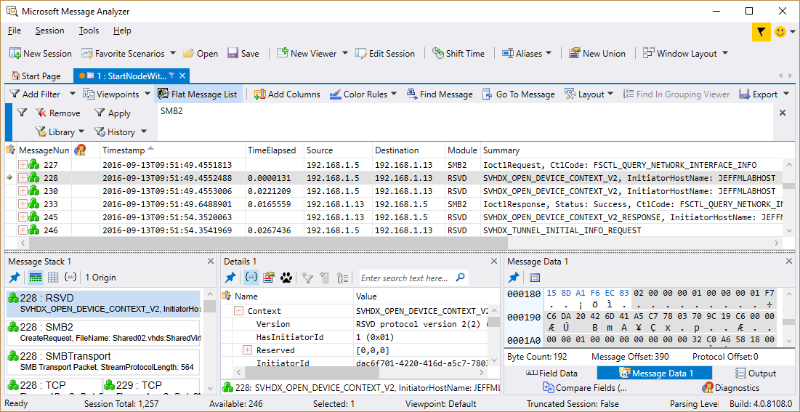Click Add Filter button
This screenshot has width=800, height=412.
tap(35, 94)
